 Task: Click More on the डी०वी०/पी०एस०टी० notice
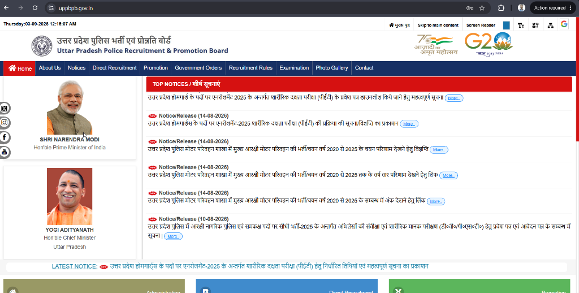[x=173, y=236]
